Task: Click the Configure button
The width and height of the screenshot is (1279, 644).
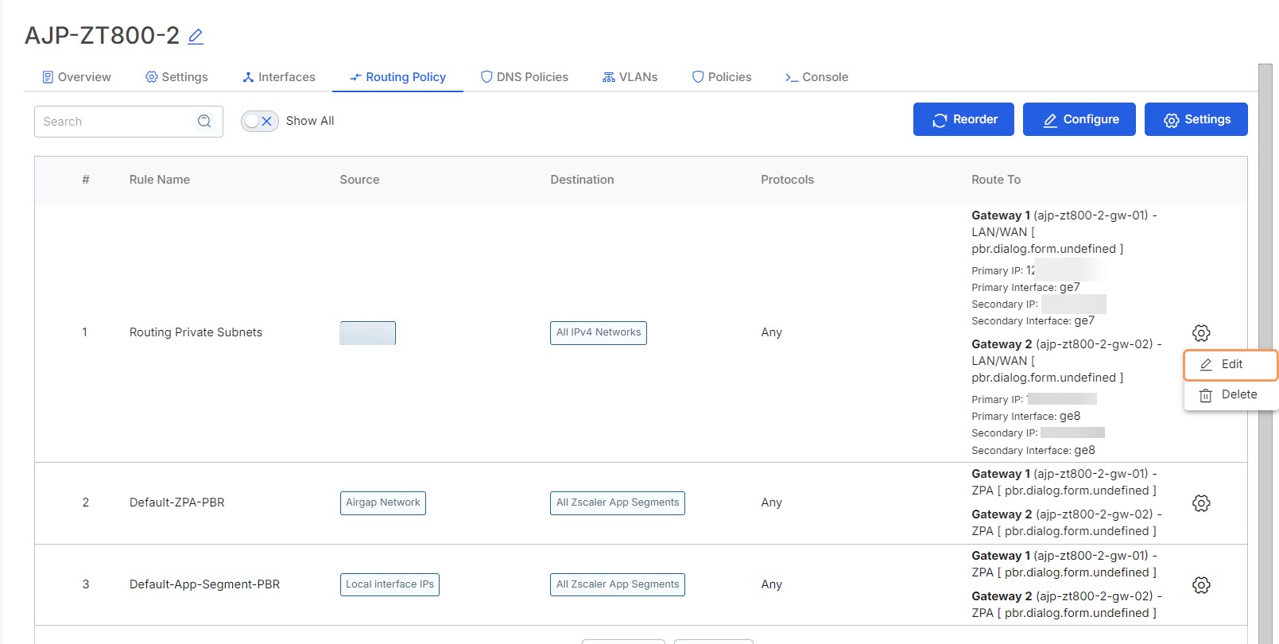Action: 1079,119
